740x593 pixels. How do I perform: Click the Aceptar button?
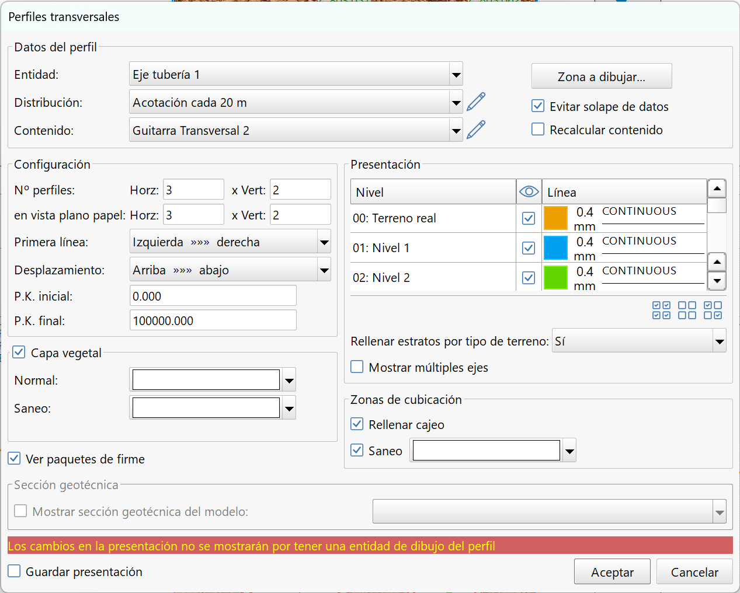[x=612, y=572]
